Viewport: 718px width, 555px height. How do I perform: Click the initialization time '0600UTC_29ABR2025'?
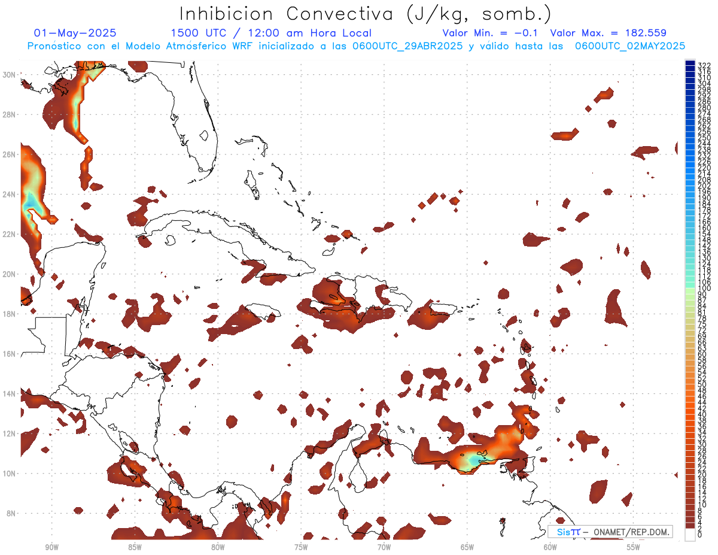(x=406, y=46)
